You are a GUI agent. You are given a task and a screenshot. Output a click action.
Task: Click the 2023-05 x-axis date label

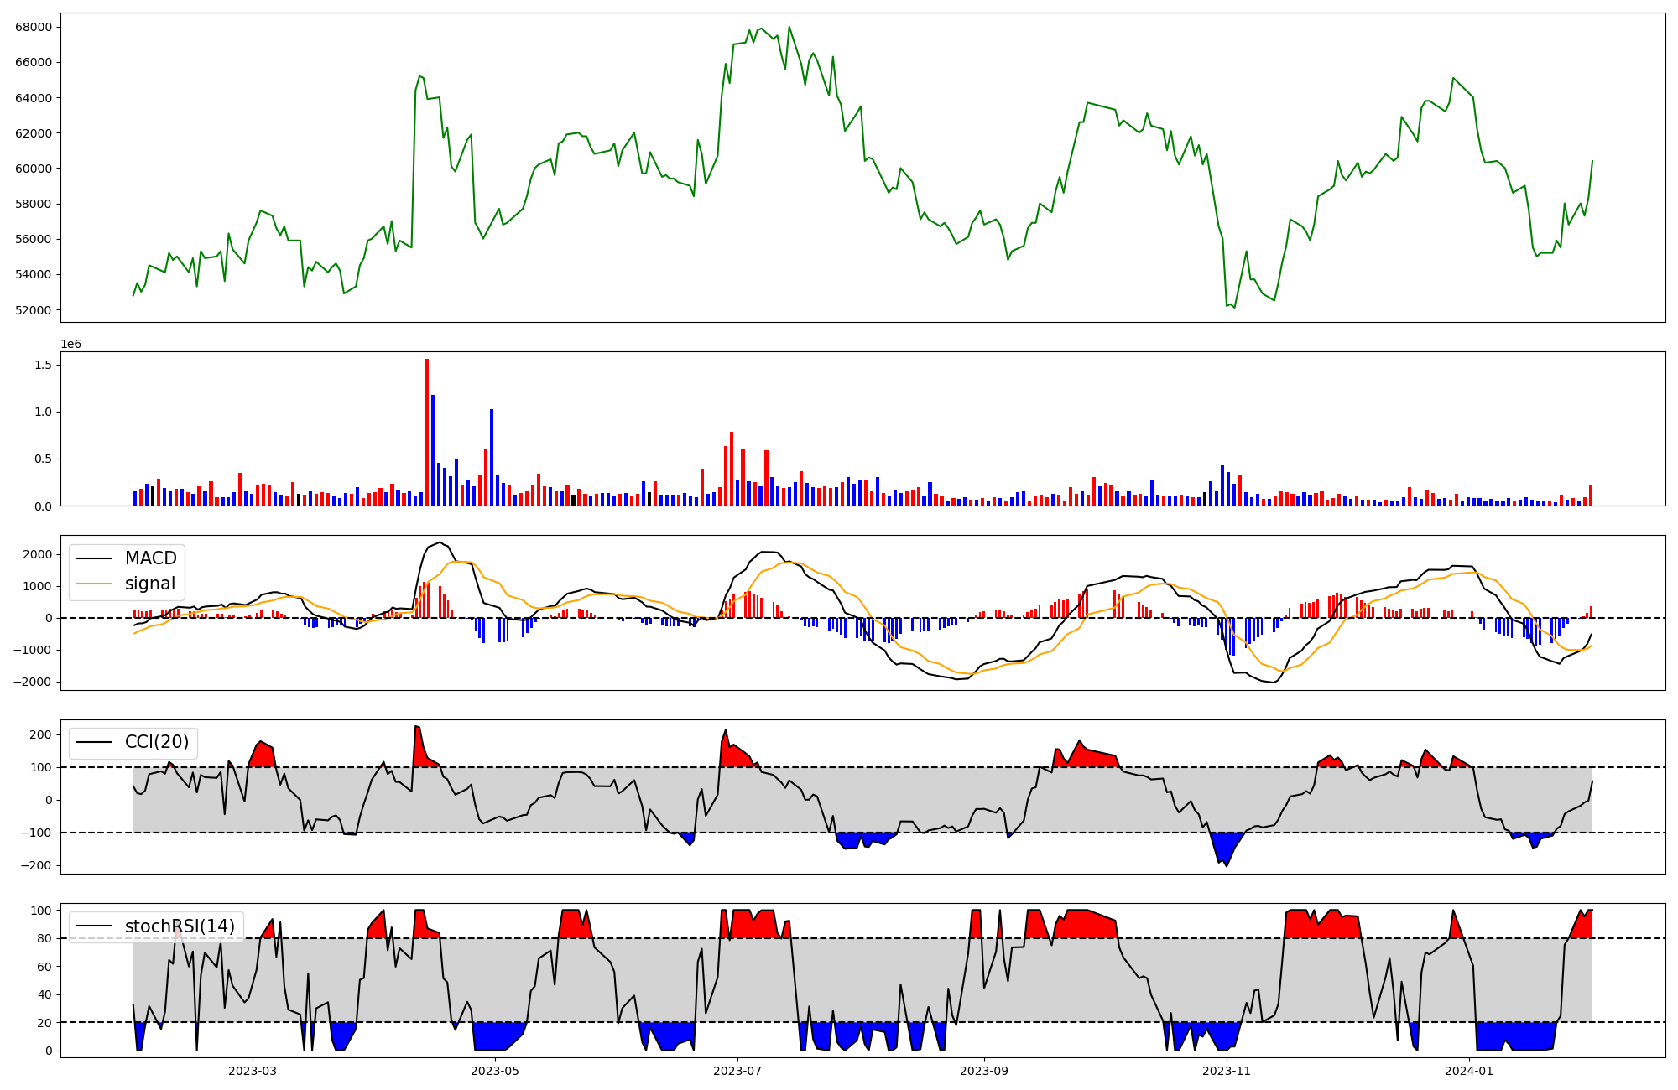(495, 1071)
